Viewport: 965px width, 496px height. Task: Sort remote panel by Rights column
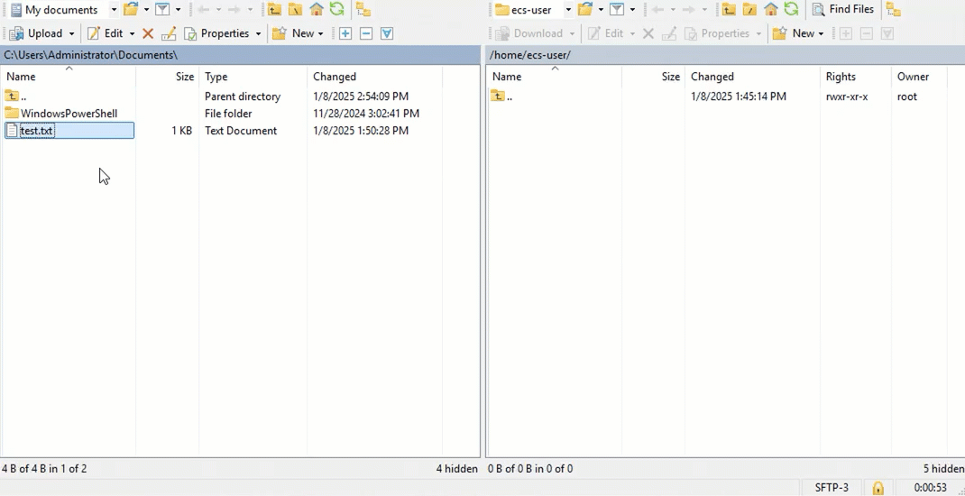(x=856, y=77)
